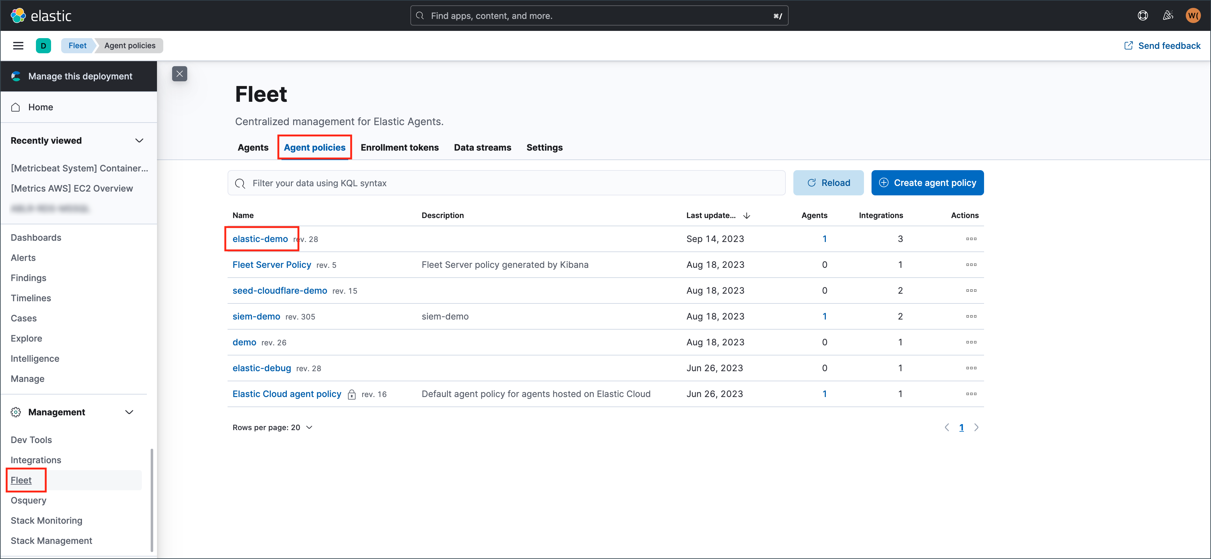This screenshot has height=559, width=1211.
Task: Switch to the Enrollment tokens tab
Action: (x=400, y=147)
